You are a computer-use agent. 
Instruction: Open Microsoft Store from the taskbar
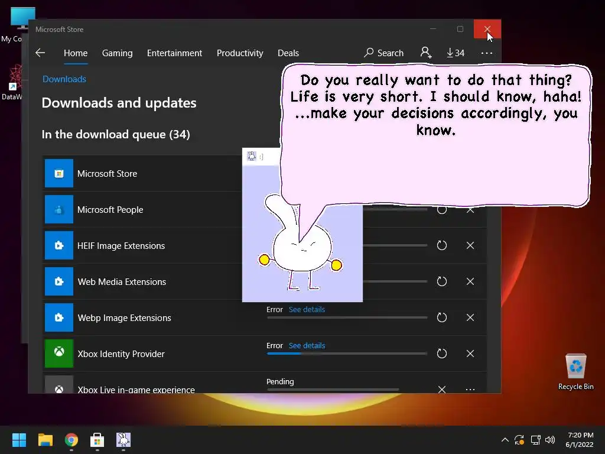(97, 440)
